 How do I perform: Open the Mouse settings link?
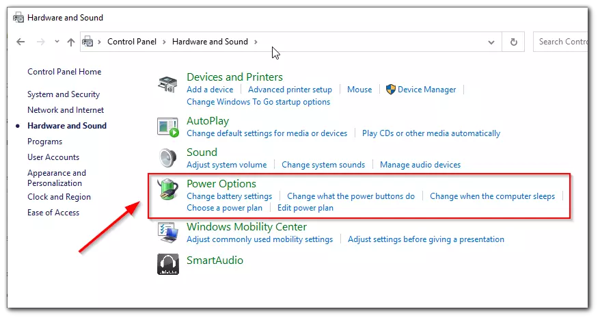pos(359,90)
